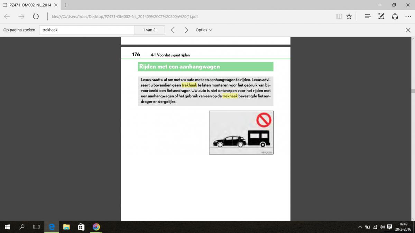Open the Windows Start menu
Viewport: 415px width, 233px height.
pos(7,227)
